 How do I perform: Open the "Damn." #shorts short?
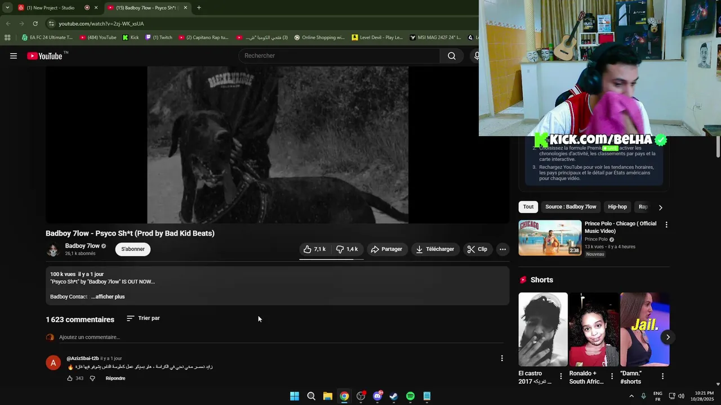pos(645,329)
